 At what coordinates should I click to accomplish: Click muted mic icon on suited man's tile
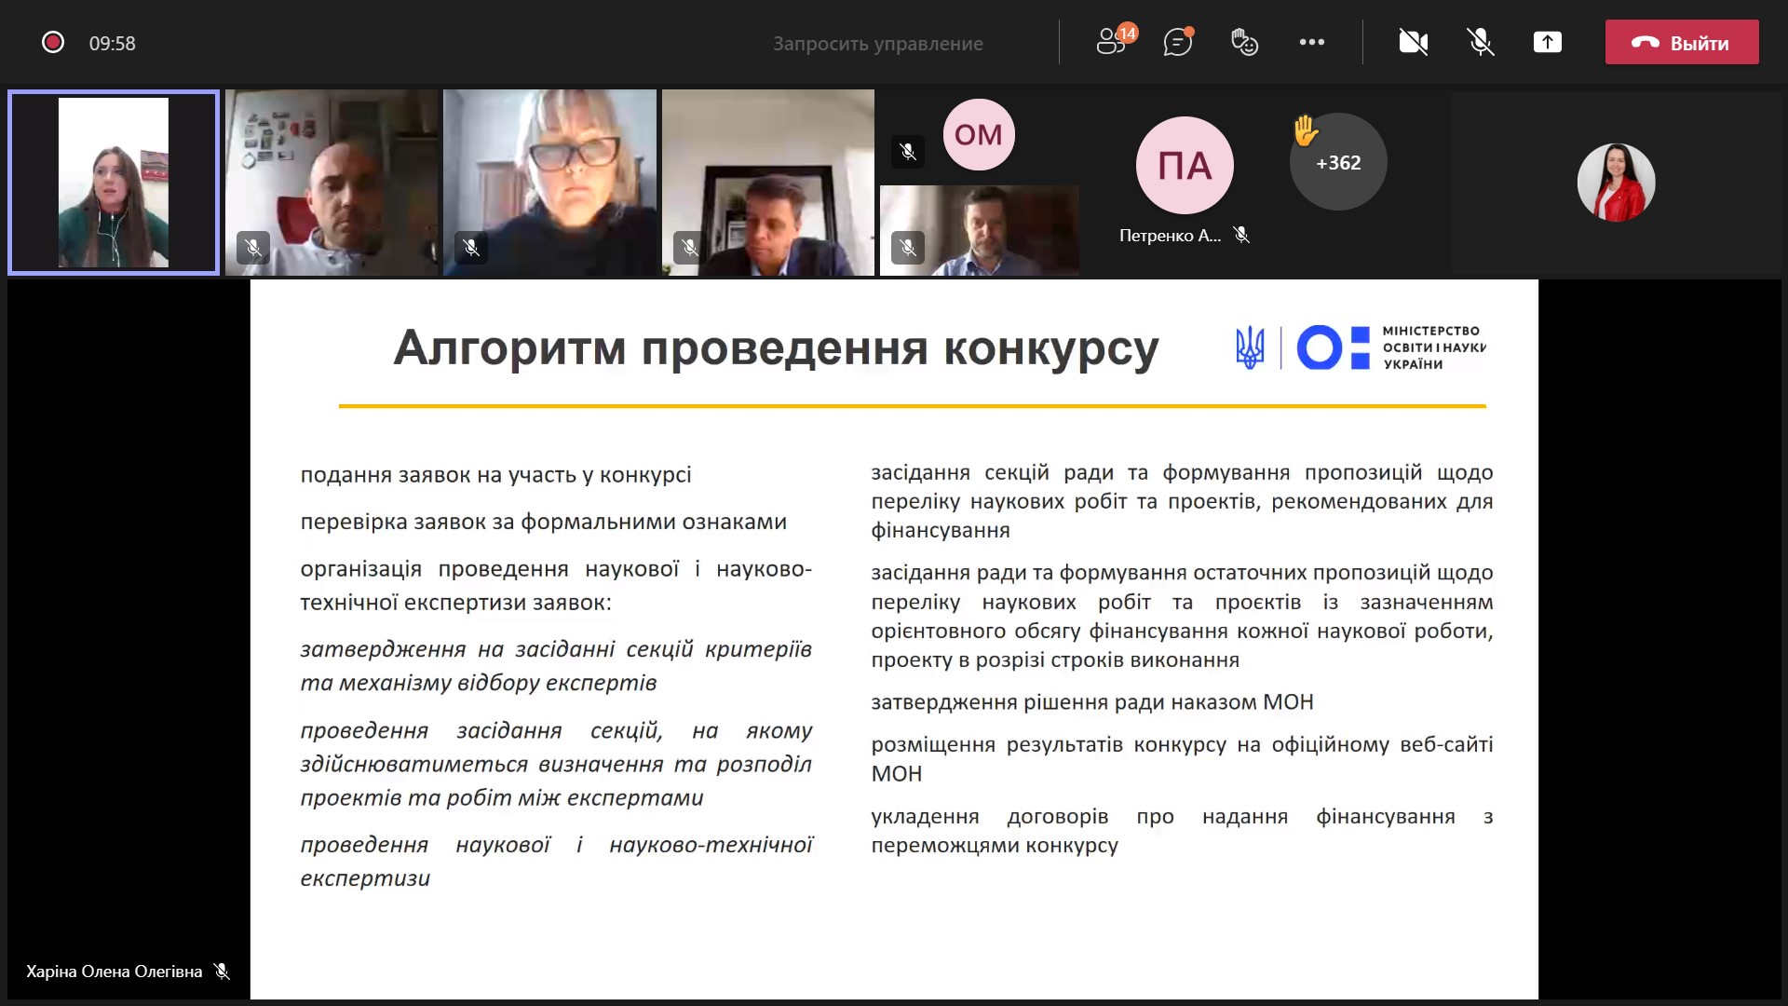(690, 248)
